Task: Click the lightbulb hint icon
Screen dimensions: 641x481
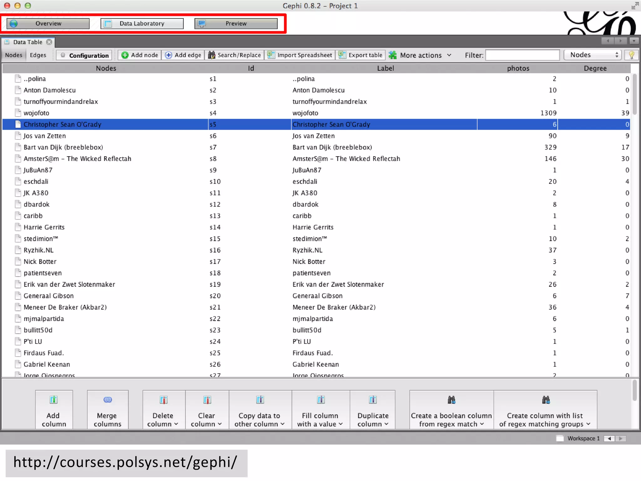Action: pos(631,55)
